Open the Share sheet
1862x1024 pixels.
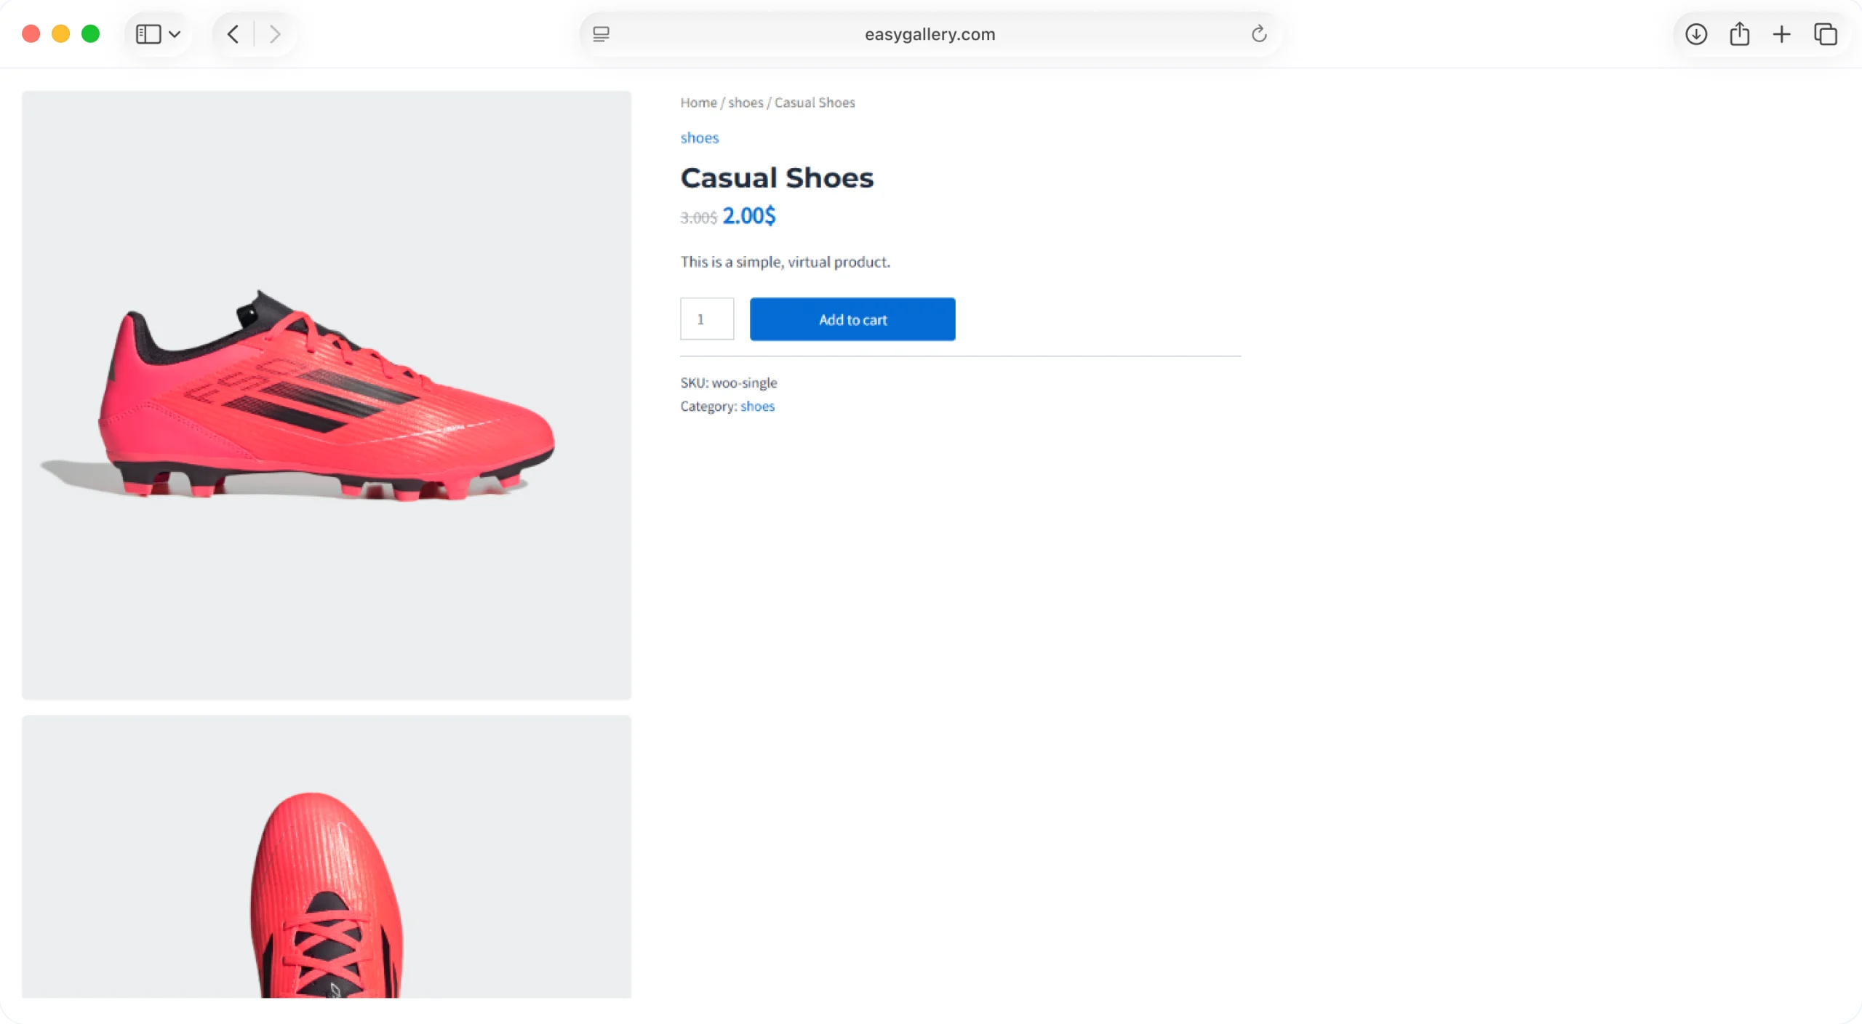coord(1739,34)
